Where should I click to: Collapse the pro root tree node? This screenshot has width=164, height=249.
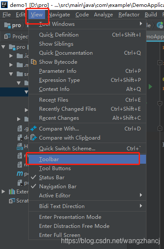coord(3,47)
